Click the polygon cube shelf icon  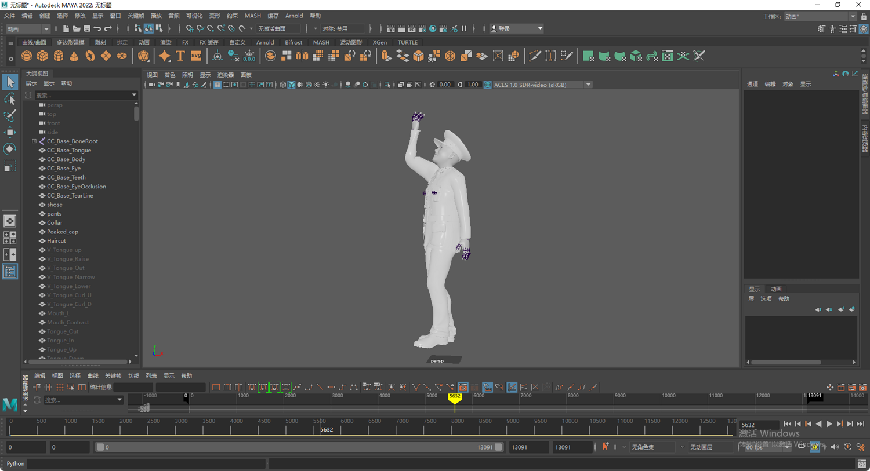pos(42,56)
